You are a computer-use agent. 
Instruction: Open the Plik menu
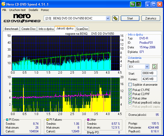point(4,10)
